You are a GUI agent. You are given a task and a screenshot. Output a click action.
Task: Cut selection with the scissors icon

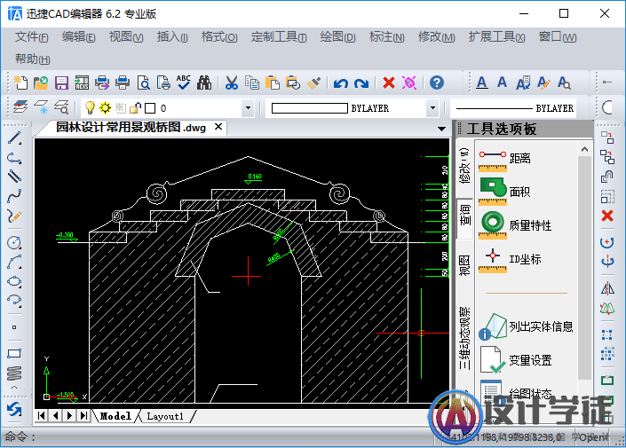click(231, 83)
